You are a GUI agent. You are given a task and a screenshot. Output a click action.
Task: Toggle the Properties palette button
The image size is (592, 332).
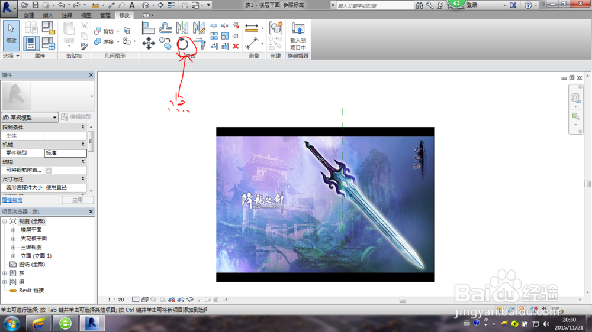coord(31,43)
